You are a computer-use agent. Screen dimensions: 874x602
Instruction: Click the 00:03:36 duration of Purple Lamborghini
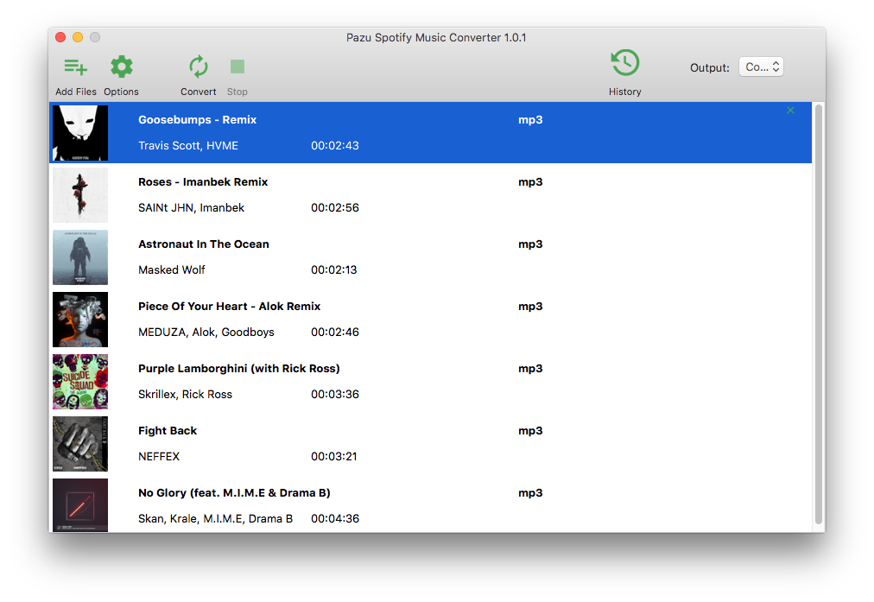(x=334, y=395)
